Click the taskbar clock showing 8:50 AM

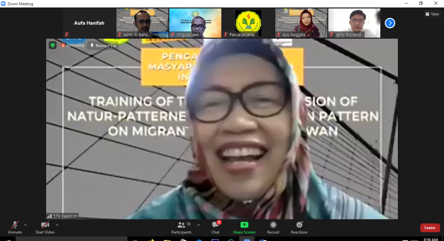click(430, 239)
